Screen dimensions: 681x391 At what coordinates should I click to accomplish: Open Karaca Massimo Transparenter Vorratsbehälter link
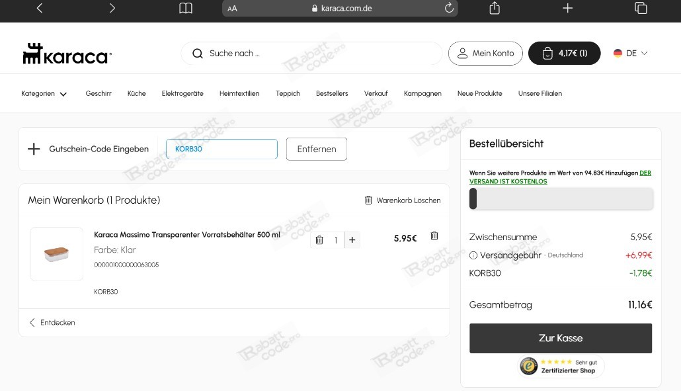point(187,235)
